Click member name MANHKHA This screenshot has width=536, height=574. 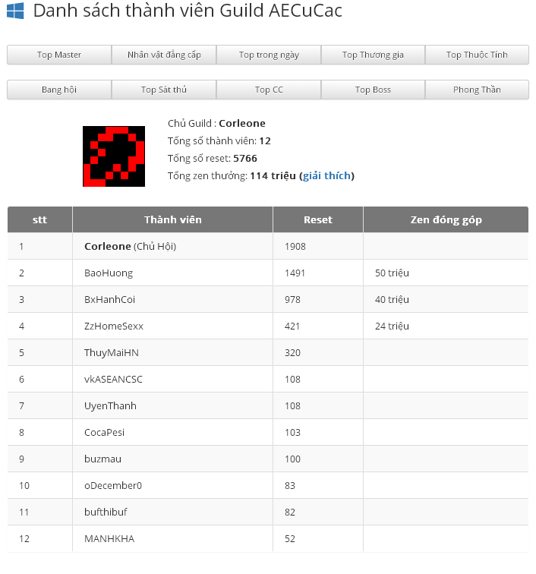[x=109, y=539]
